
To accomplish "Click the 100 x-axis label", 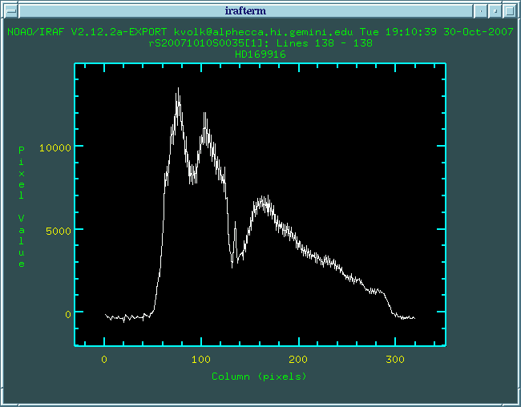I will click(x=201, y=360).
